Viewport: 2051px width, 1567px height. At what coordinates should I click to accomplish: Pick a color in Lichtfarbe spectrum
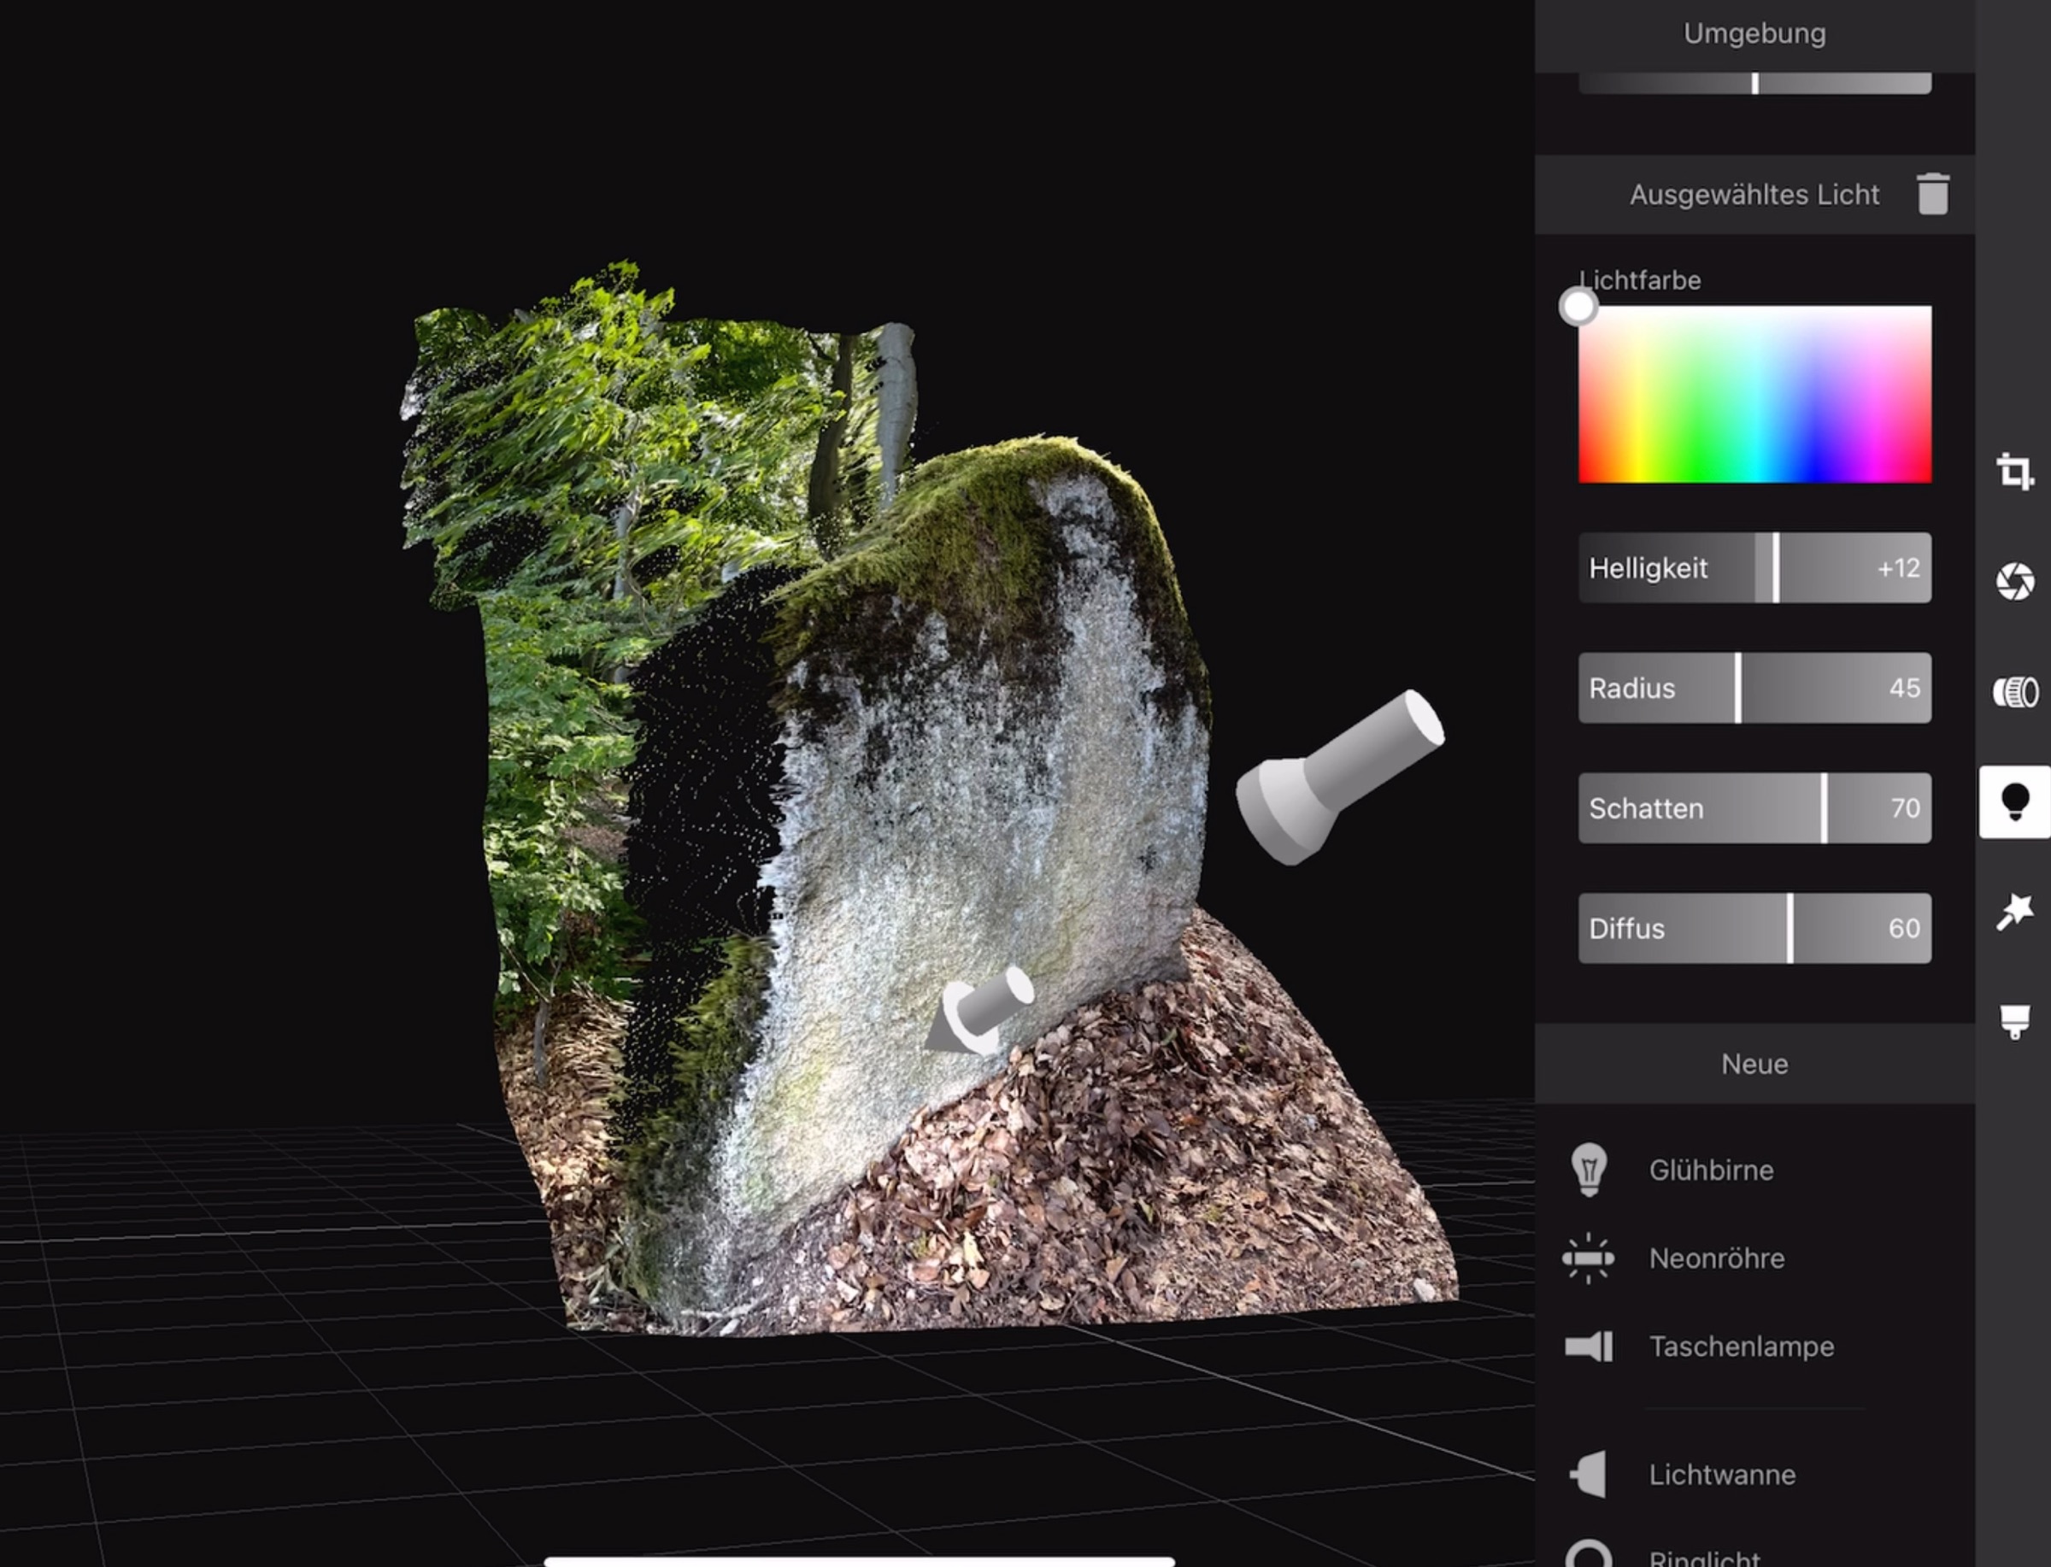1754,395
